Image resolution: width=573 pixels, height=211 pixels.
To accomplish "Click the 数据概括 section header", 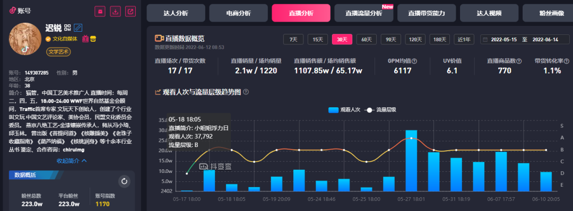I will (25, 175).
